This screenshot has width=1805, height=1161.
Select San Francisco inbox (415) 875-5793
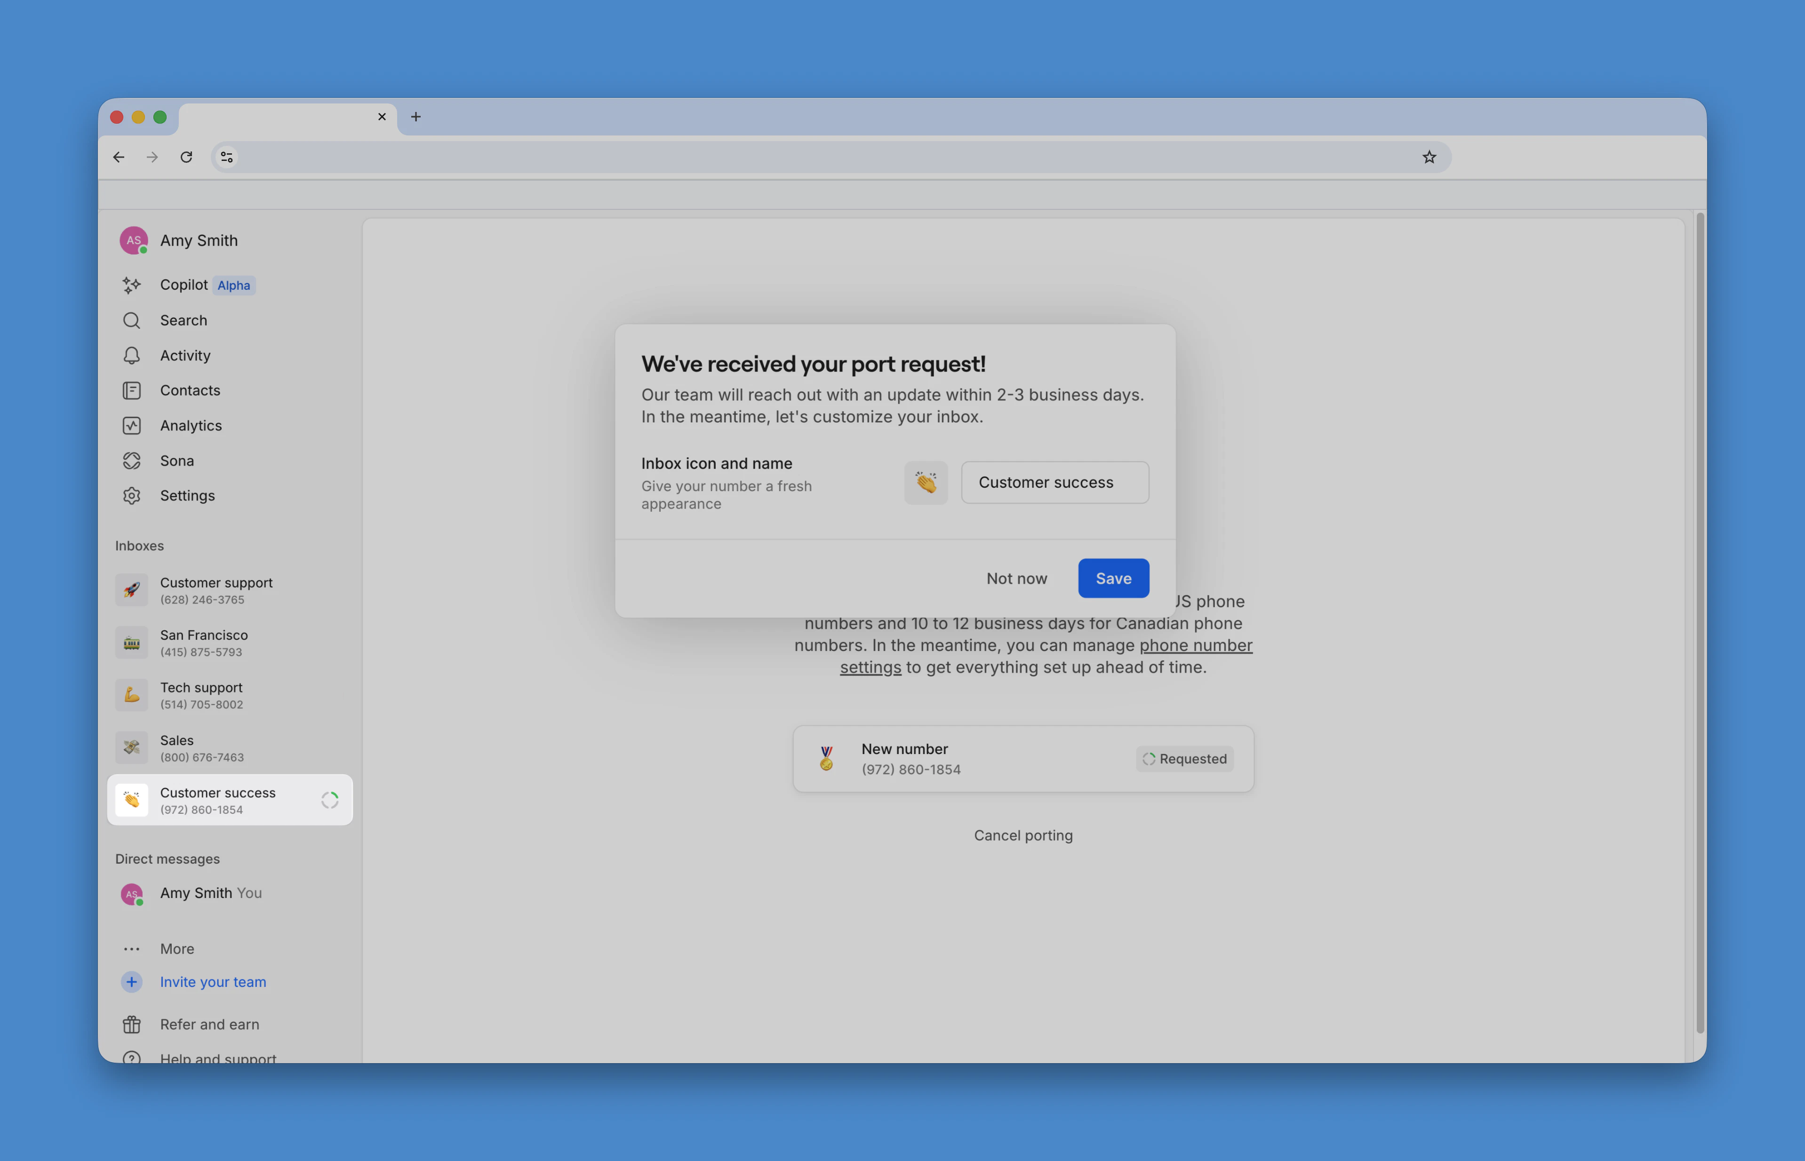[x=230, y=643]
